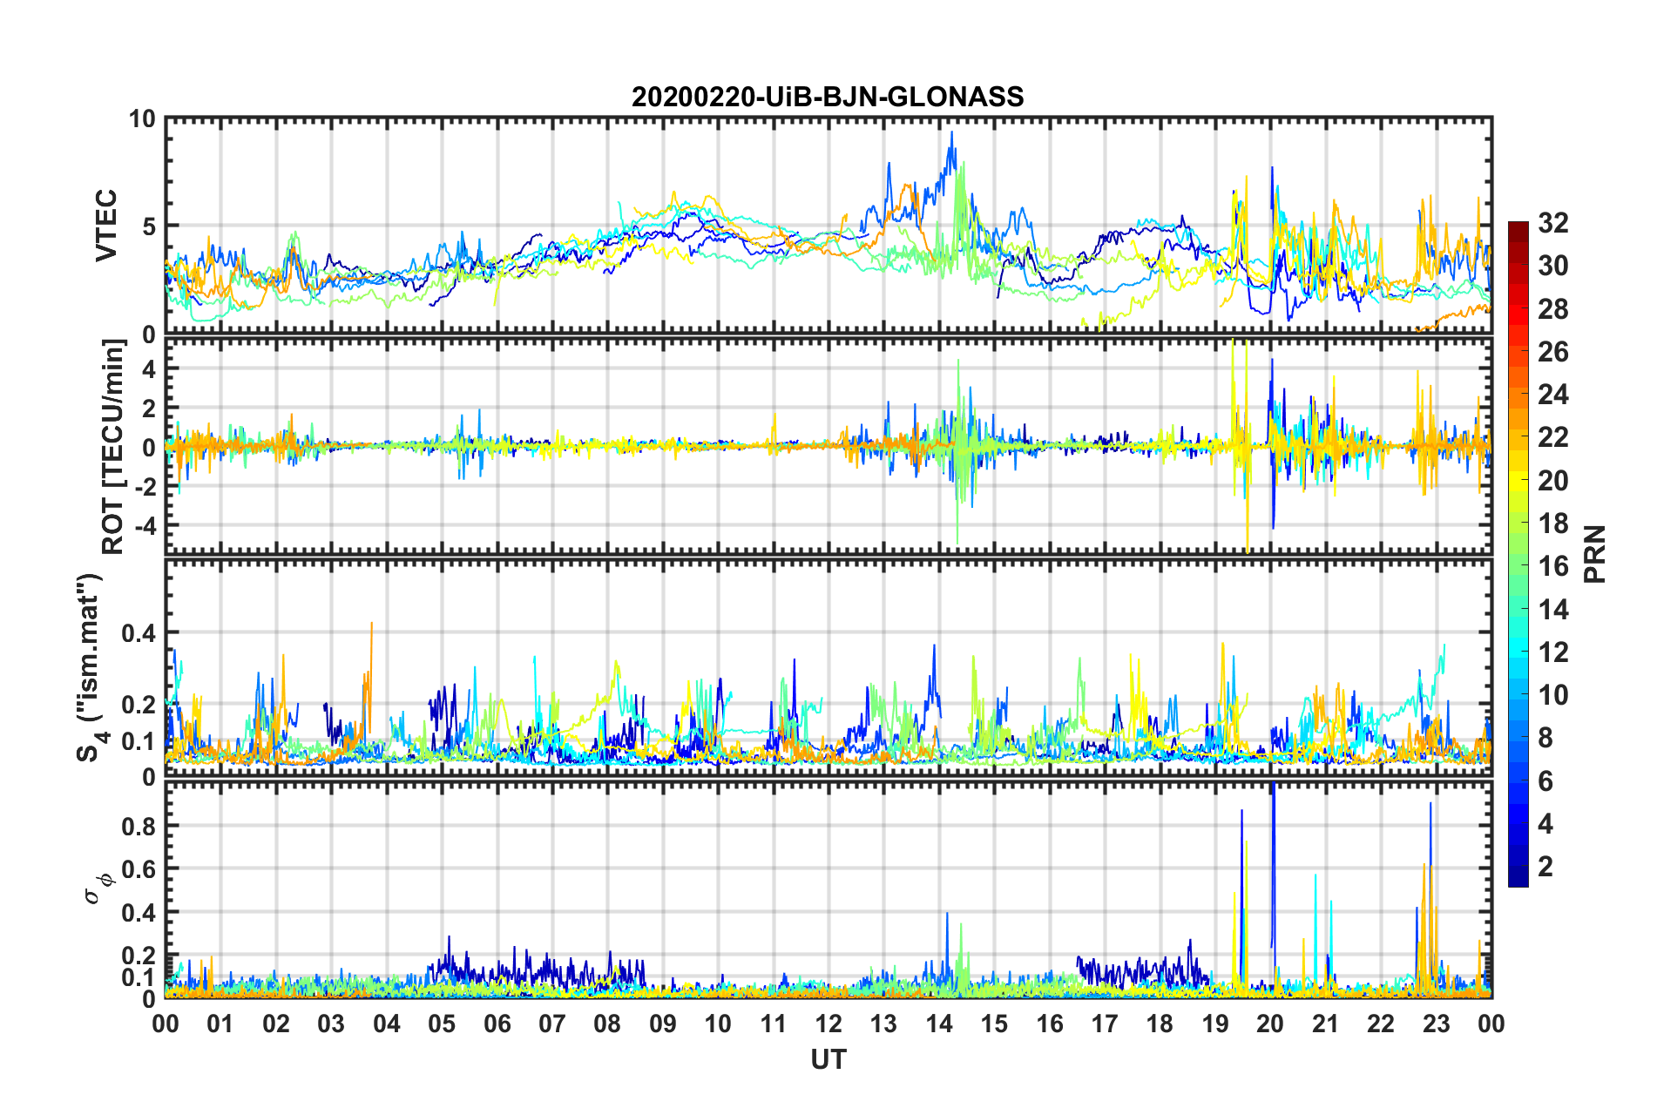Image resolution: width=1657 pixels, height=1108 pixels.
Task: Click UT axis tick label 23
Action: coord(1437,1024)
